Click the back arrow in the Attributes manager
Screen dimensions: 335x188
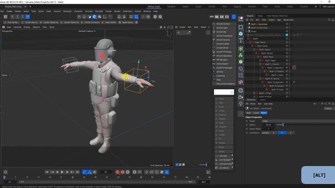[x=315, y=104]
